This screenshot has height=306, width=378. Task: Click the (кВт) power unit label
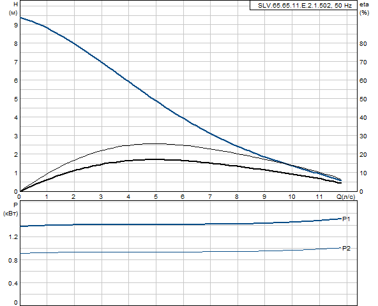coord(11,214)
